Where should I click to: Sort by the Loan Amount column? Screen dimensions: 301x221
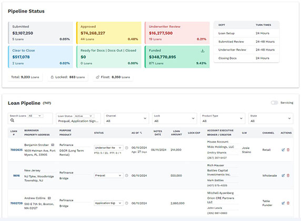176,133
